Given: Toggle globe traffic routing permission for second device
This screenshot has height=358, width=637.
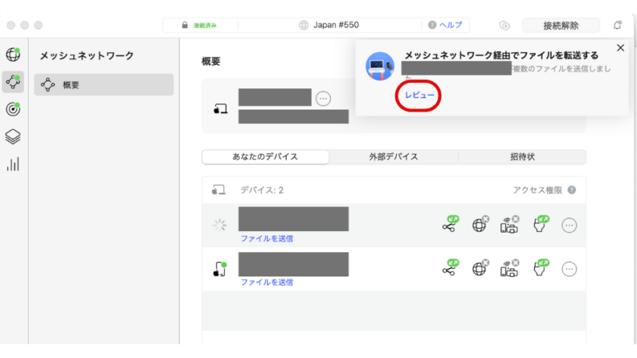Looking at the screenshot, I should [480, 268].
